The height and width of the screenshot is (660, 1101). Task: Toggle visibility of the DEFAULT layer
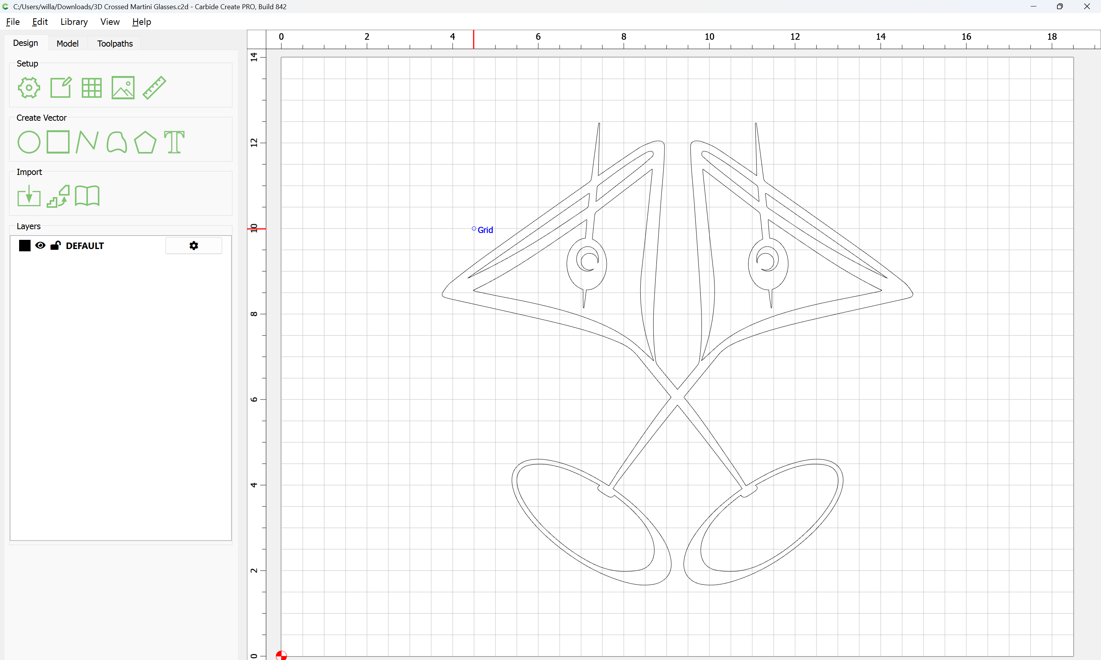tap(41, 246)
